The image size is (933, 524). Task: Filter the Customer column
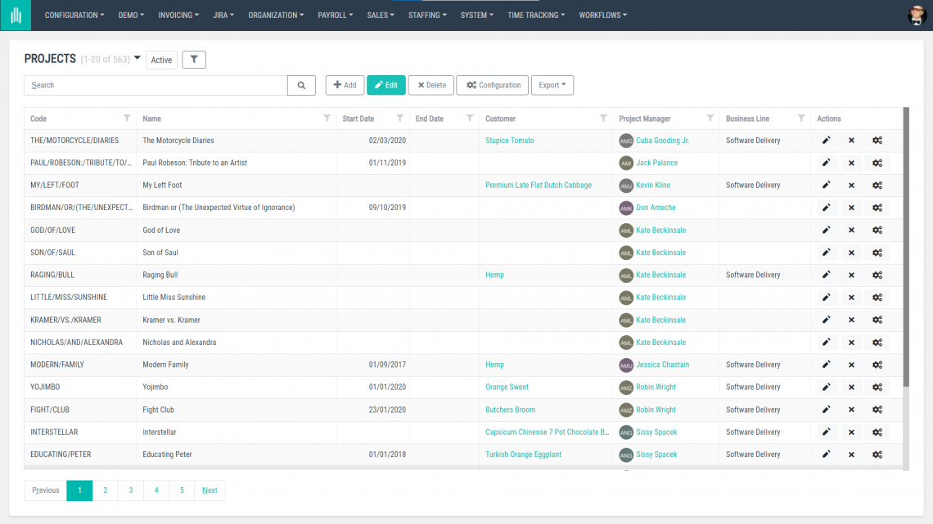(604, 119)
